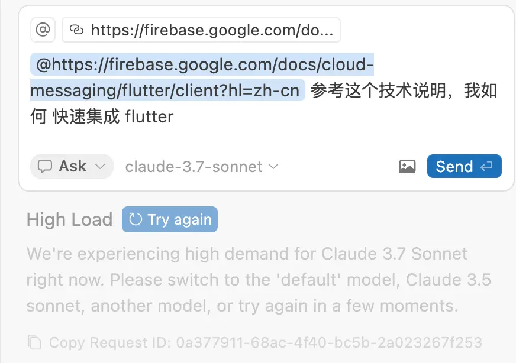Retry the request with Try again
Image resolution: width=516 pixels, height=363 pixels.
pos(170,220)
